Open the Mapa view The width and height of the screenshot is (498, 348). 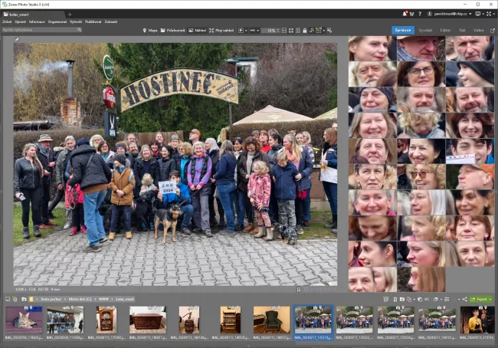click(x=152, y=30)
